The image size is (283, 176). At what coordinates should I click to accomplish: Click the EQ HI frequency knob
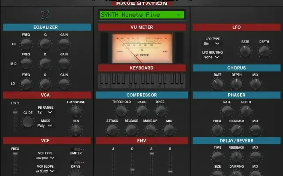point(26,44)
